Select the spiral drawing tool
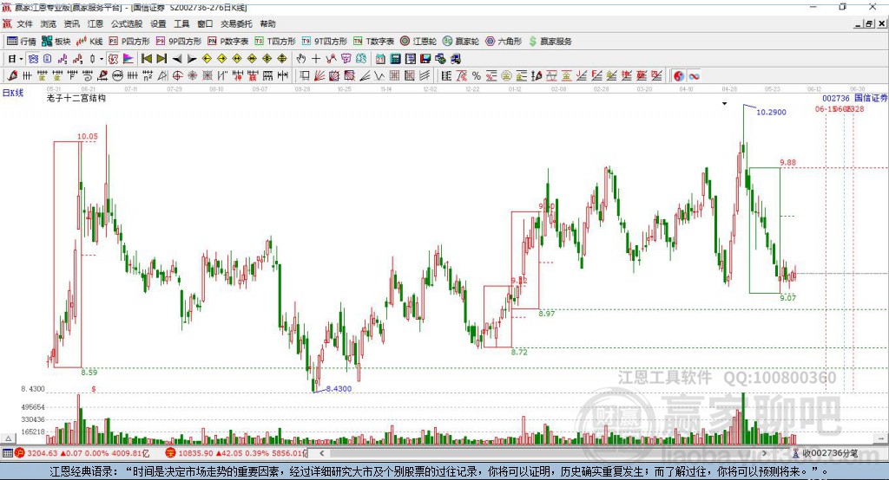This screenshot has width=889, height=480. click(x=88, y=76)
